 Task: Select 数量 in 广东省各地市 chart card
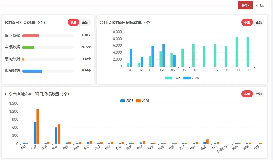(x=247, y=94)
